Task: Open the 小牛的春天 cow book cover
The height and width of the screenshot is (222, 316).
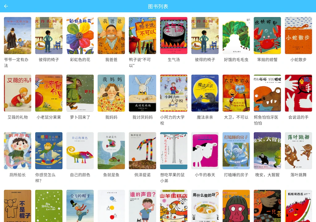Action: tap(205, 151)
